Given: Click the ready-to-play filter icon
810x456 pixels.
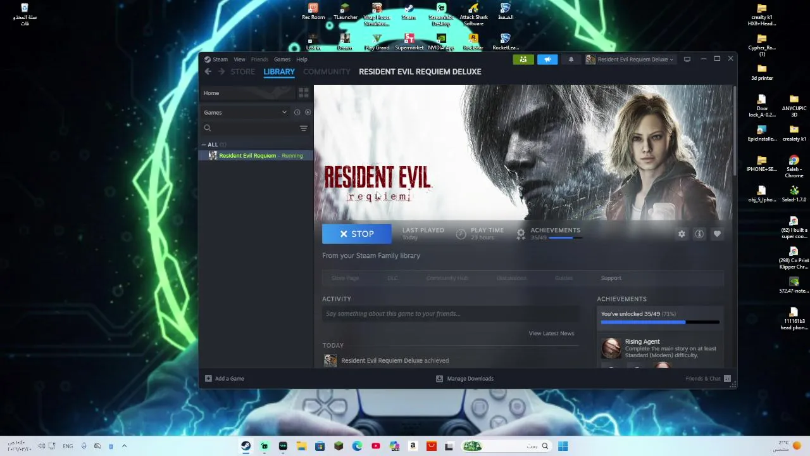Looking at the screenshot, I should [x=308, y=112].
